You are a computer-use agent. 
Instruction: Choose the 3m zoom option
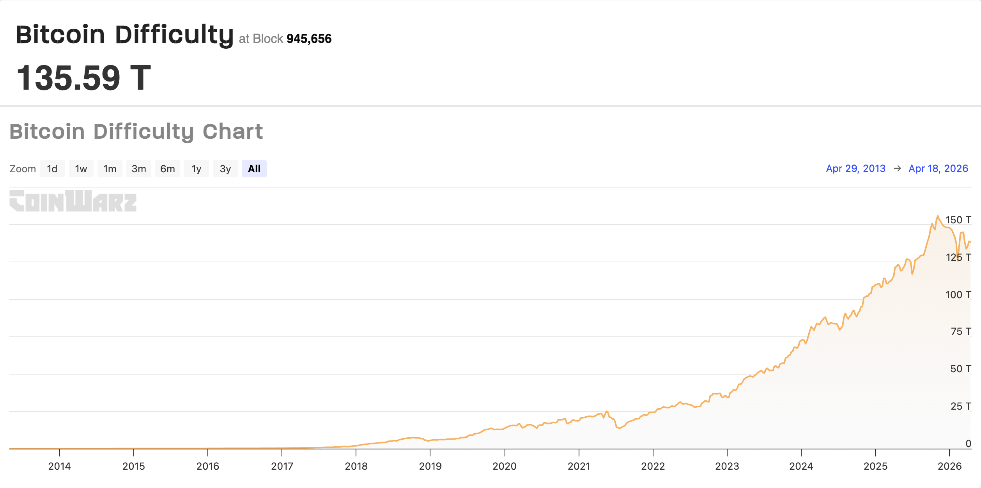(138, 168)
